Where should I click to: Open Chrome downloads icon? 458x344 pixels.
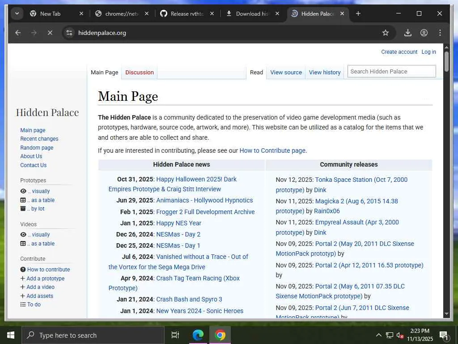coord(408,33)
